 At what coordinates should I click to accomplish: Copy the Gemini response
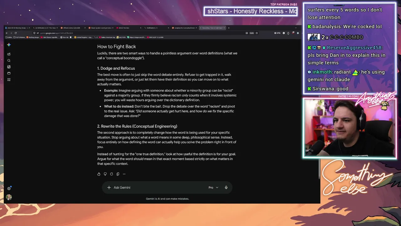coord(118,174)
